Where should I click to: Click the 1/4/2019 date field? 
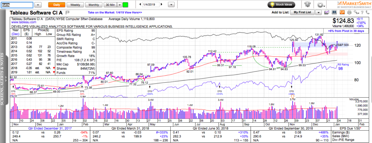(x=151, y=4)
